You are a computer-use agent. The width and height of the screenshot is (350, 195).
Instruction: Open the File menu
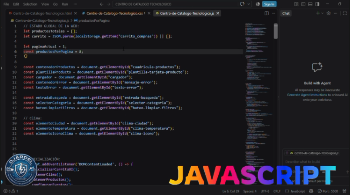6,4
